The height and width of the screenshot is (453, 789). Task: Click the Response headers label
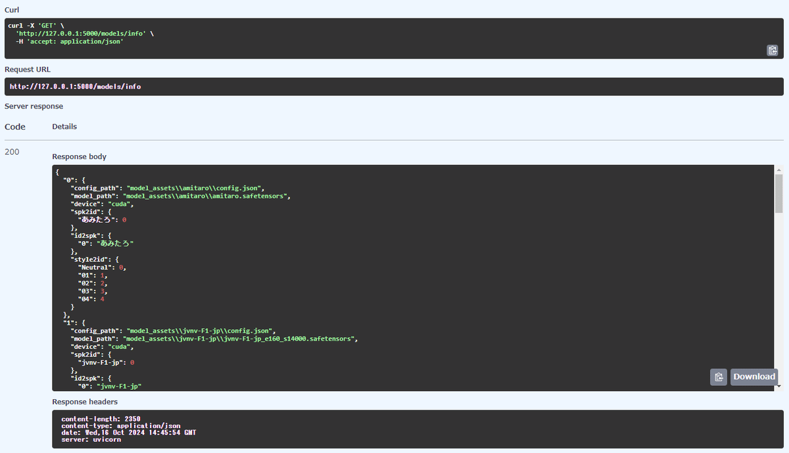[x=85, y=401]
